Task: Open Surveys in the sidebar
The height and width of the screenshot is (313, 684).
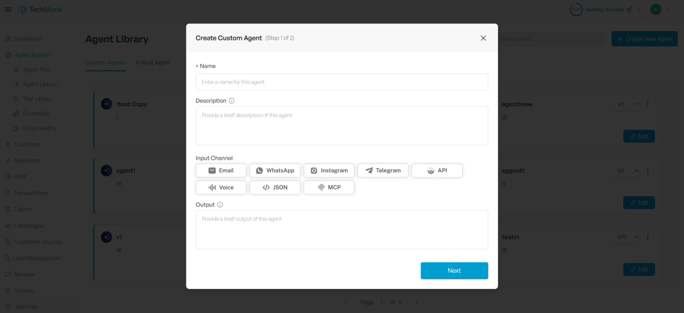Action: click(19, 291)
